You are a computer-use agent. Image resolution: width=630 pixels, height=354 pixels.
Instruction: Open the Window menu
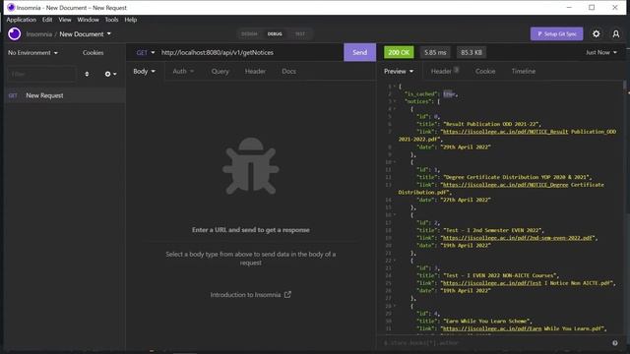pos(88,20)
